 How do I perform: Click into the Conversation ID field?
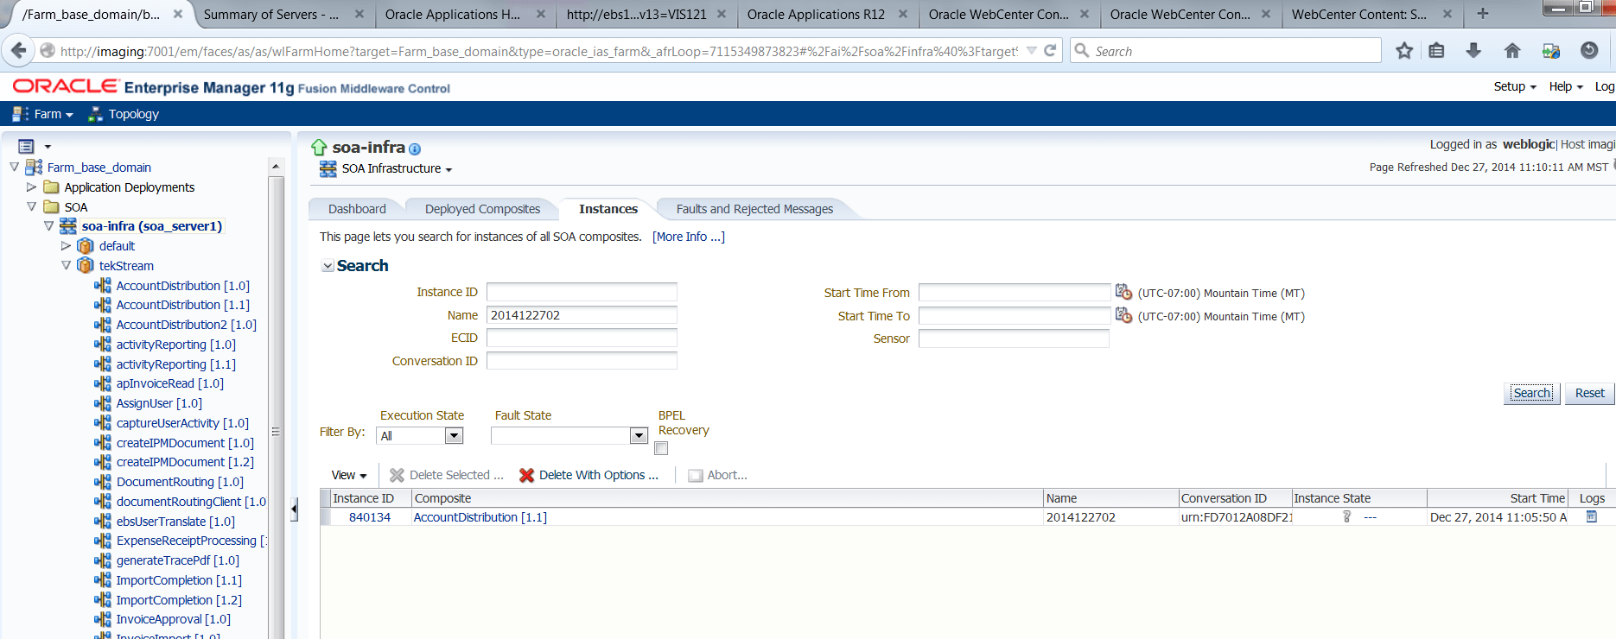pyautogui.click(x=582, y=361)
